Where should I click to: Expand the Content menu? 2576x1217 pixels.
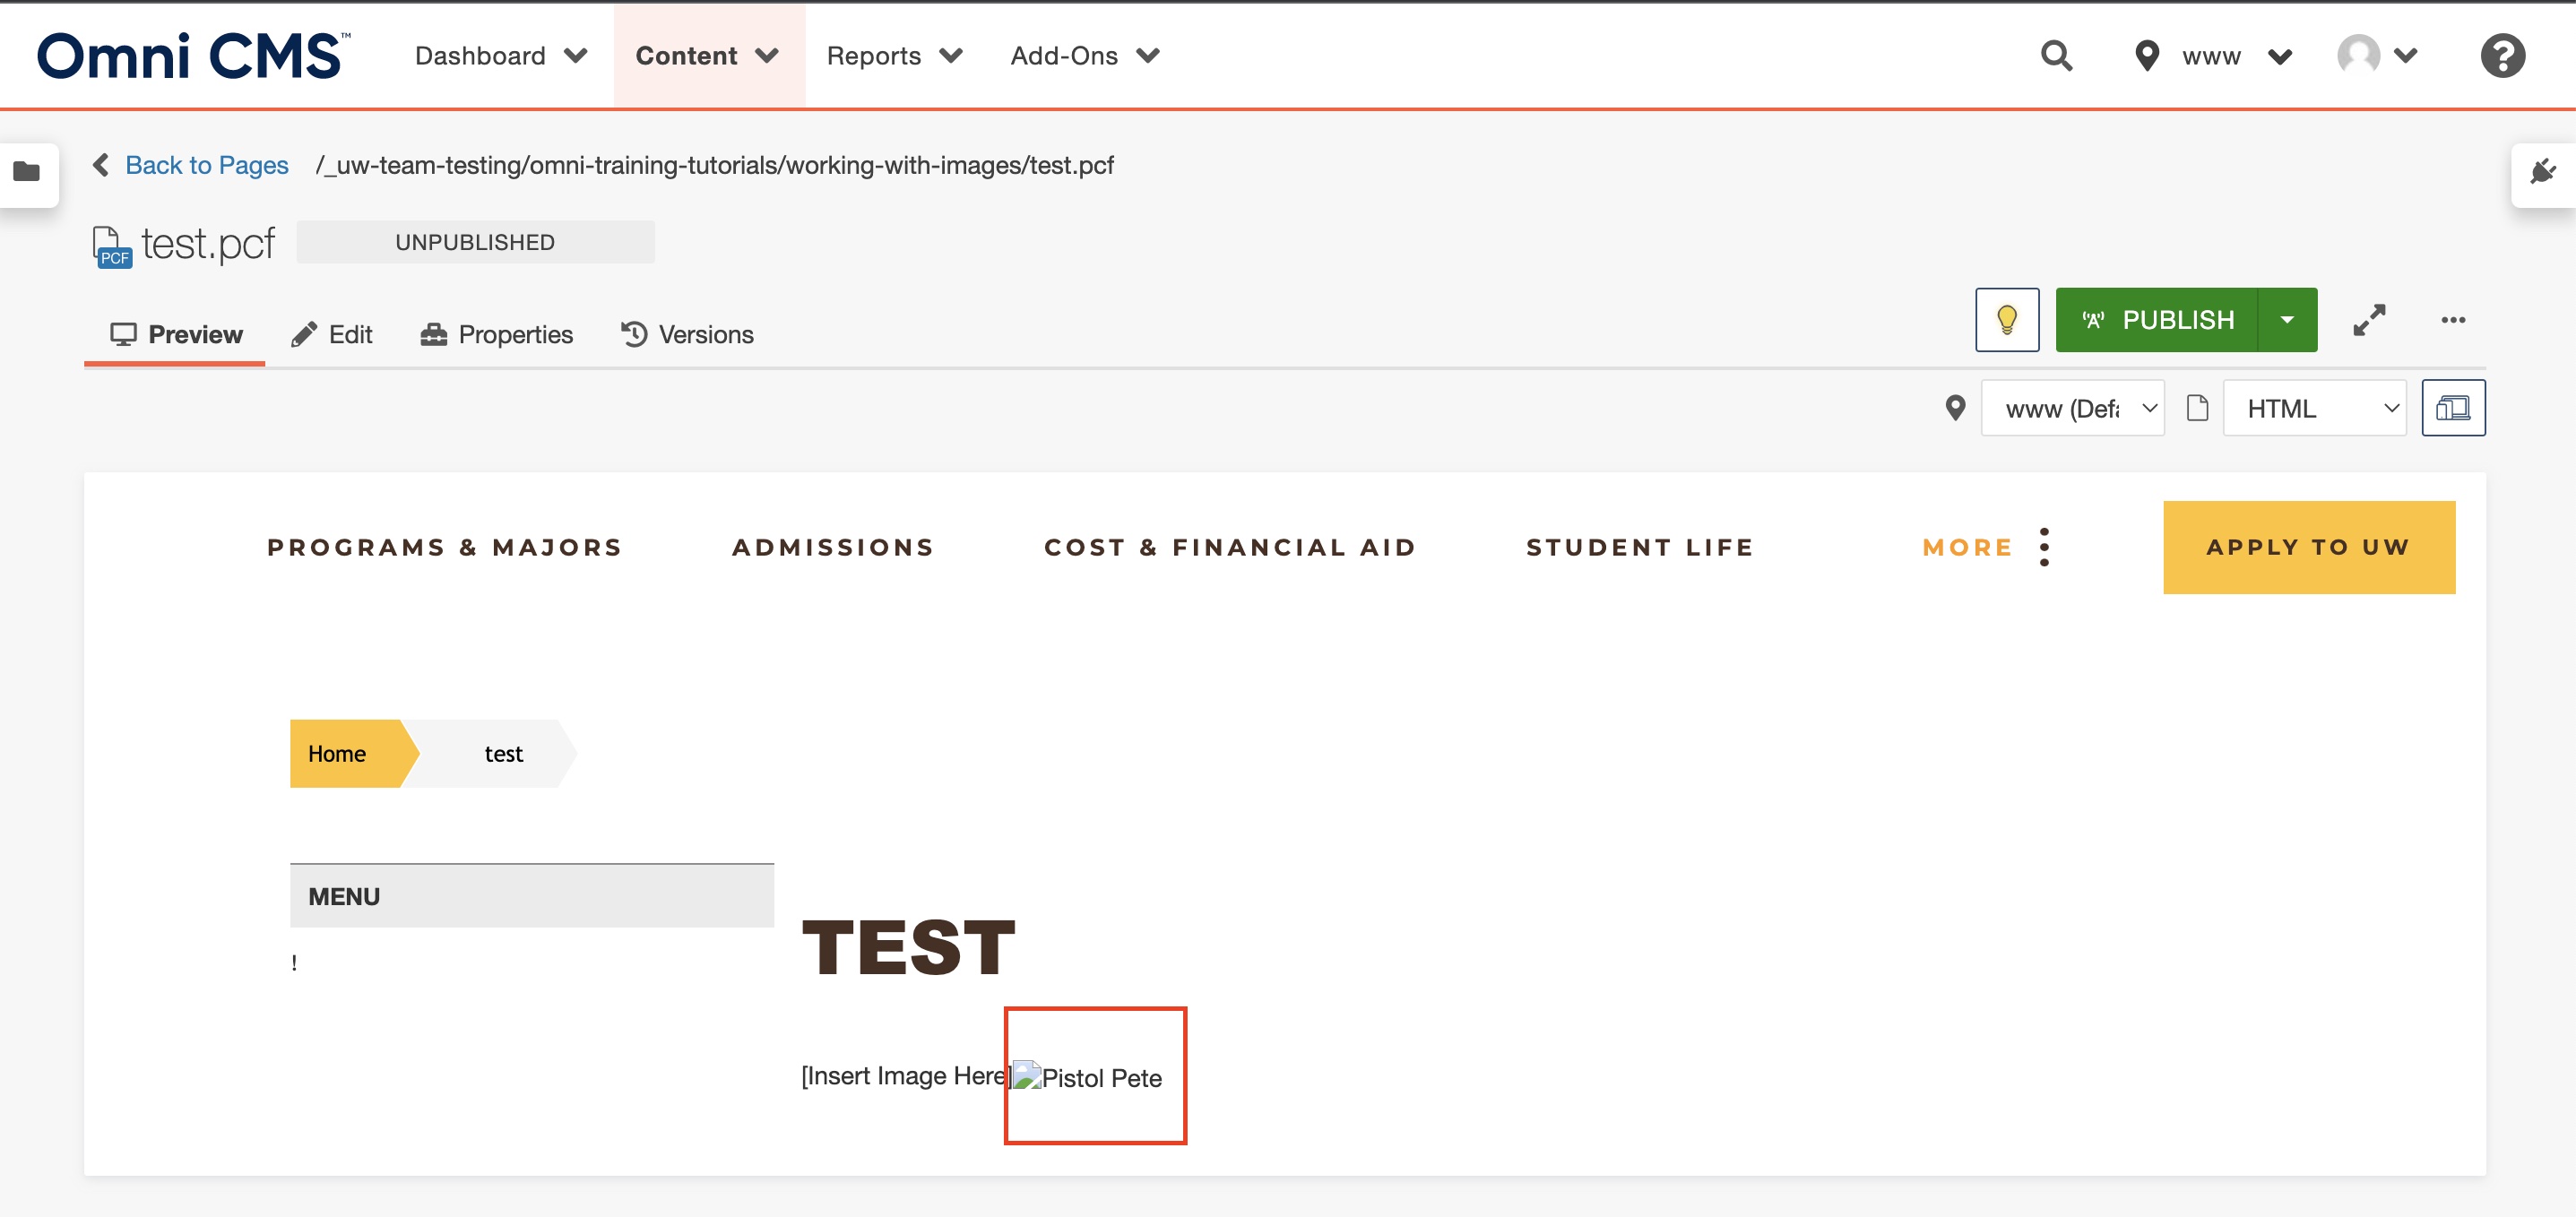click(x=708, y=56)
